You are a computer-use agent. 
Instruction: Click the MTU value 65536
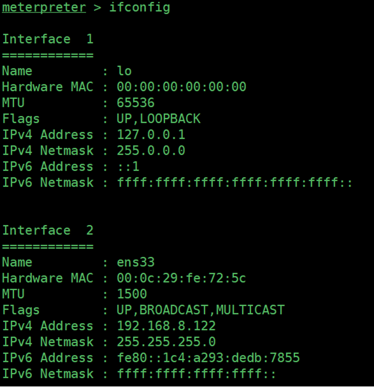click(135, 102)
